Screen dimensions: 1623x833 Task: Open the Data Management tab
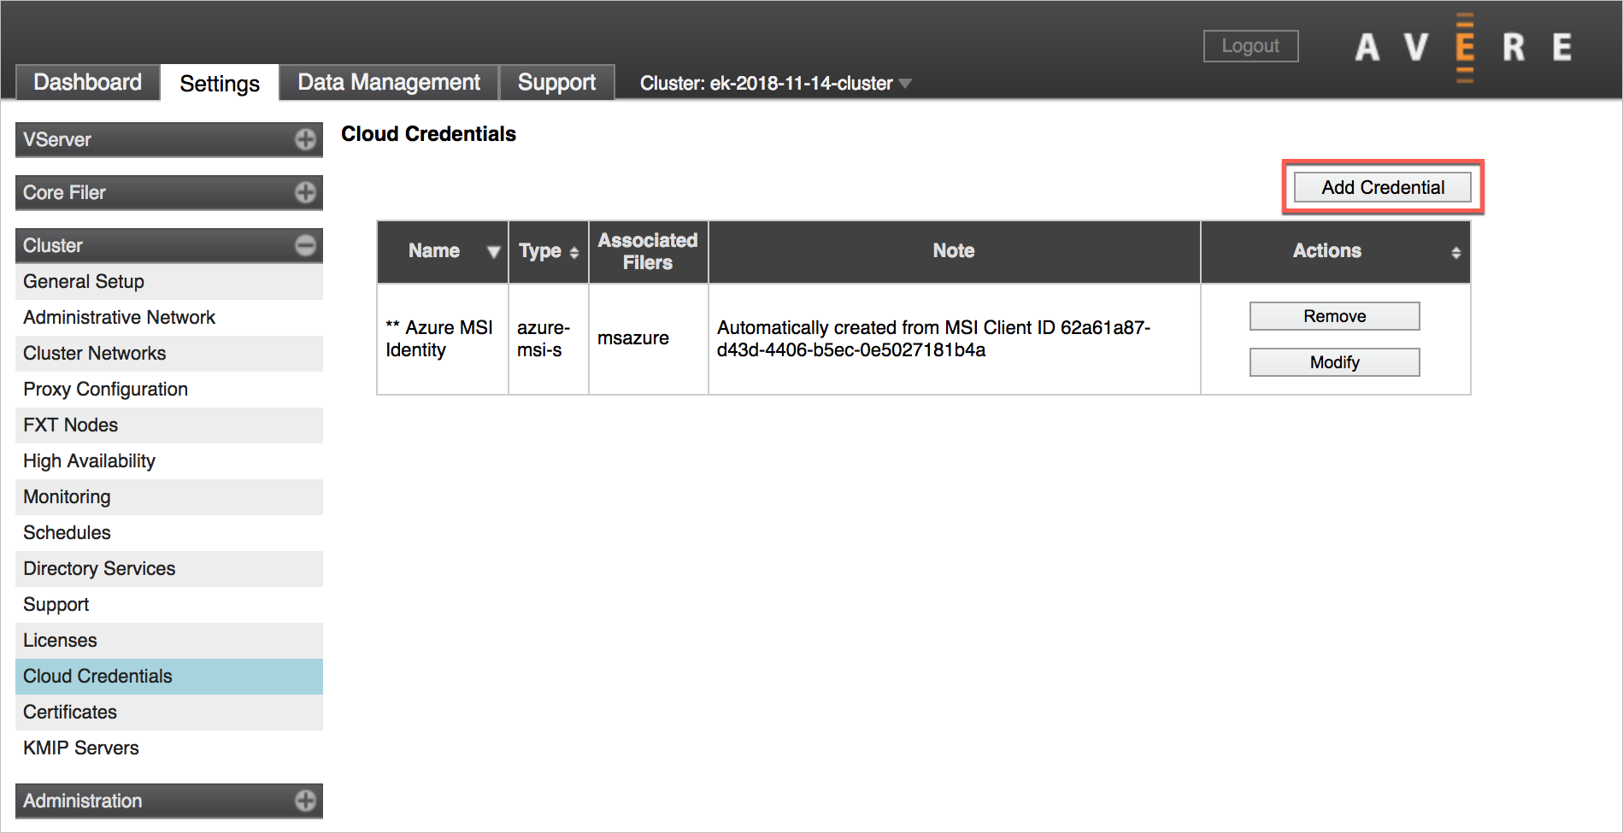click(389, 82)
